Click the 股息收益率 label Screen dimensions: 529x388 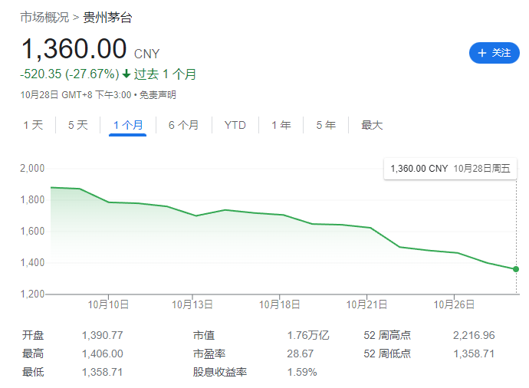pos(220,372)
